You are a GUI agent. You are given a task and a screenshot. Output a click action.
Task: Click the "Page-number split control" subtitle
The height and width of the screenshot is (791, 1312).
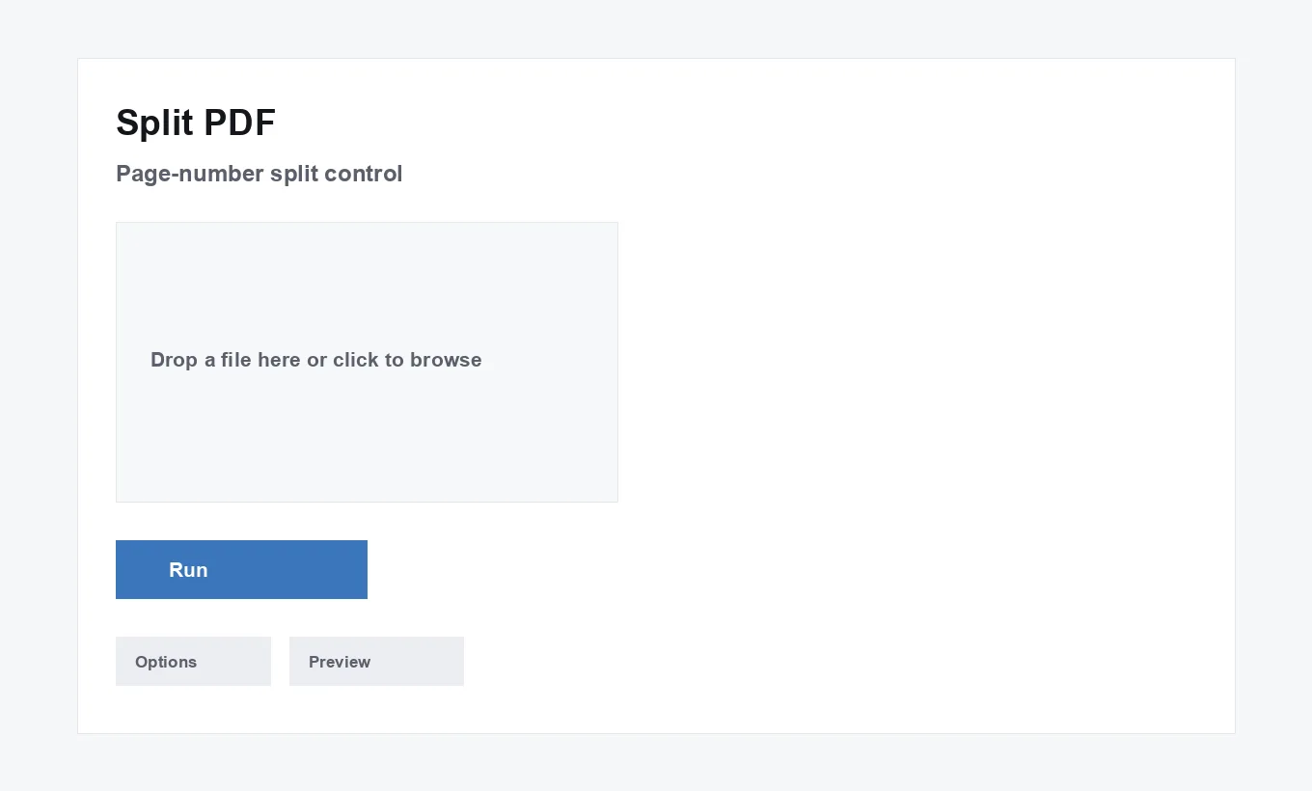(259, 174)
